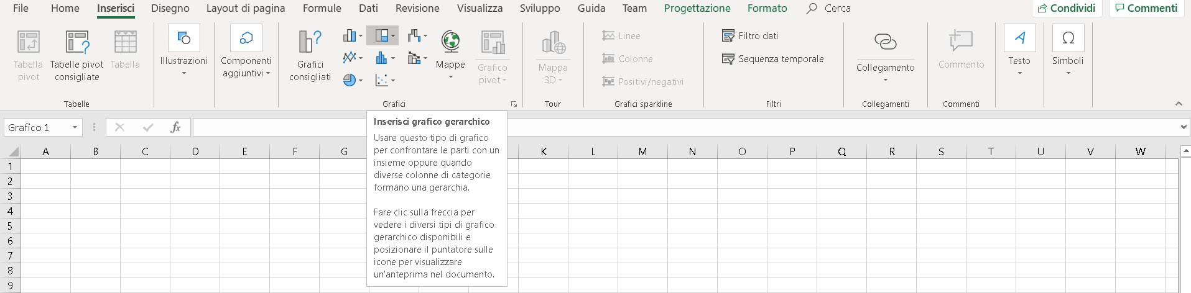Click the hierarchy chart icon
The height and width of the screenshot is (293, 1191).
pos(382,35)
